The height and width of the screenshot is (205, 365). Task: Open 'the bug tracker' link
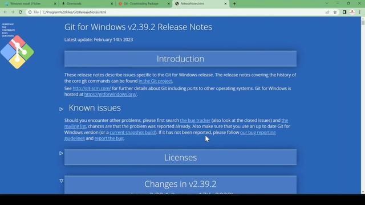pyautogui.click(x=195, y=120)
